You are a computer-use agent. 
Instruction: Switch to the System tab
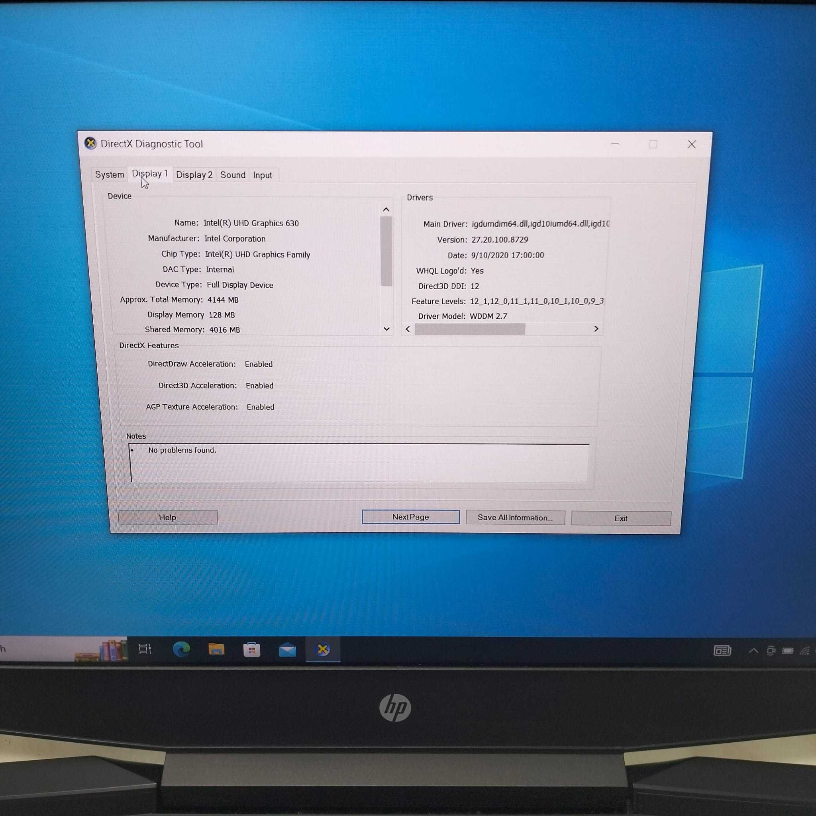point(110,175)
